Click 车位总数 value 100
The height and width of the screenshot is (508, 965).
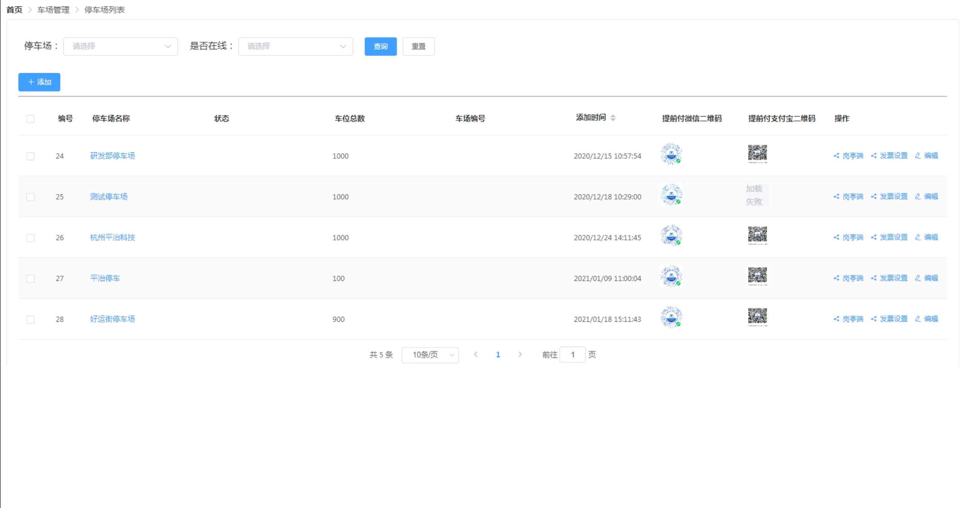339,278
